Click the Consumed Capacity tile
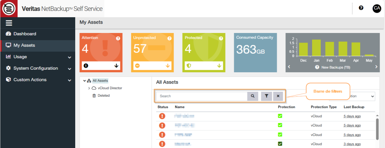 [255, 52]
